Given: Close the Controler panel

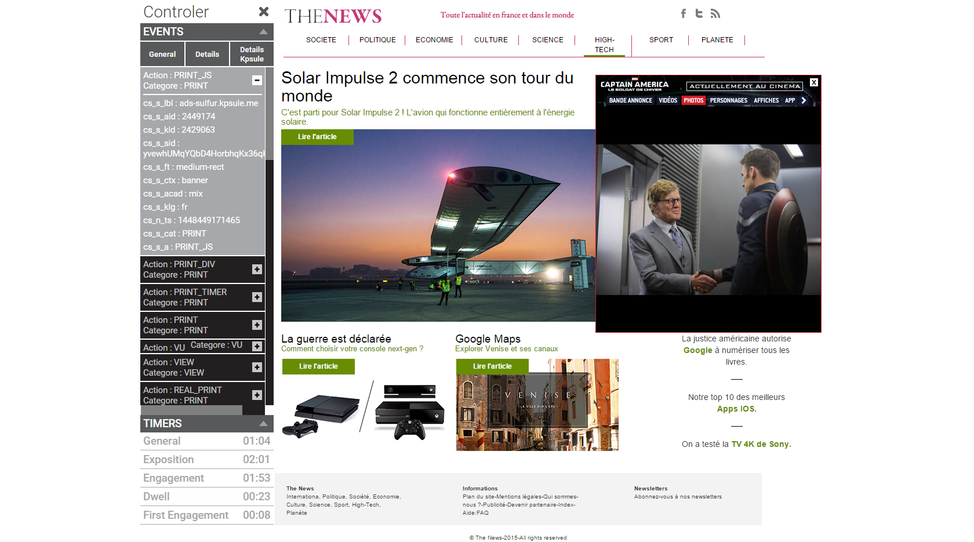Looking at the screenshot, I should click(264, 12).
